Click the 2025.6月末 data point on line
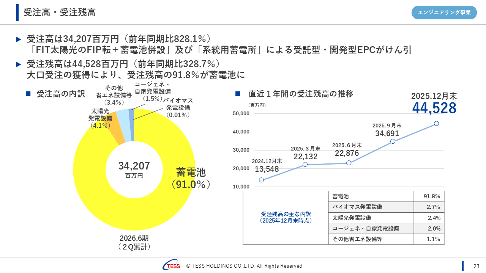This screenshot has height=273, width=486. (x=349, y=163)
